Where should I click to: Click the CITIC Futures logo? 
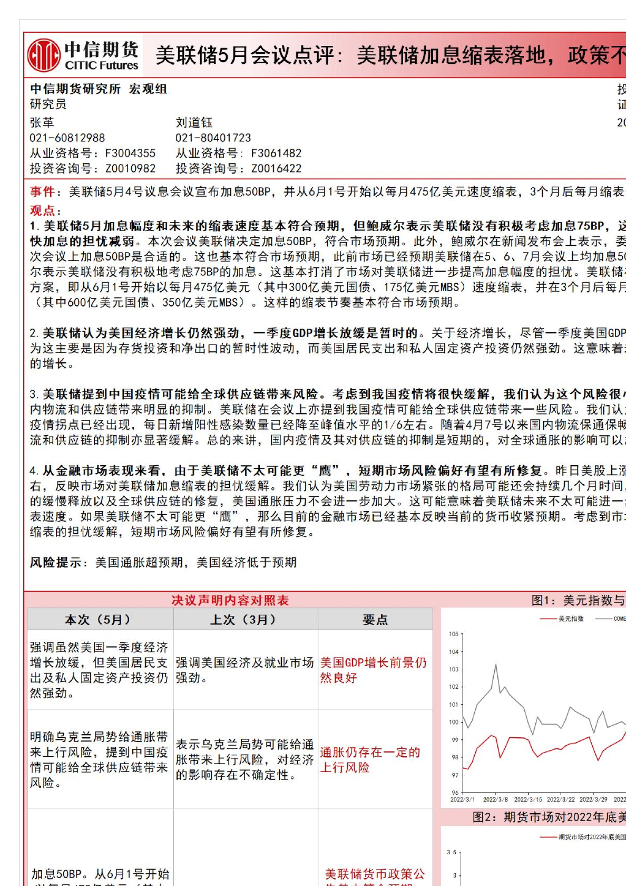(83, 55)
